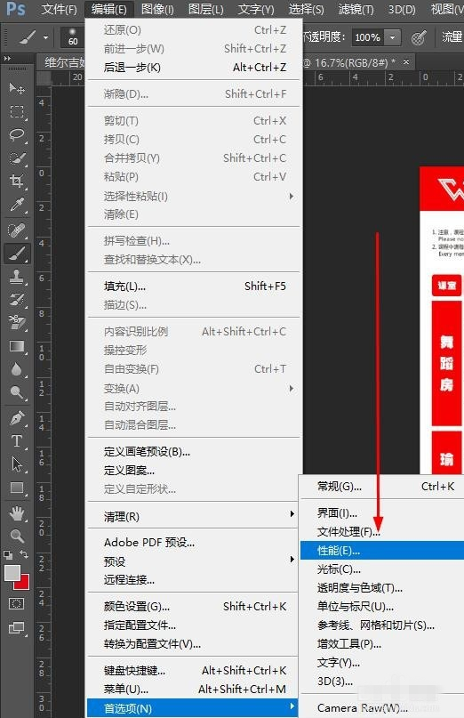Select the Lasso tool
This screenshot has width=464, height=718.
17,135
